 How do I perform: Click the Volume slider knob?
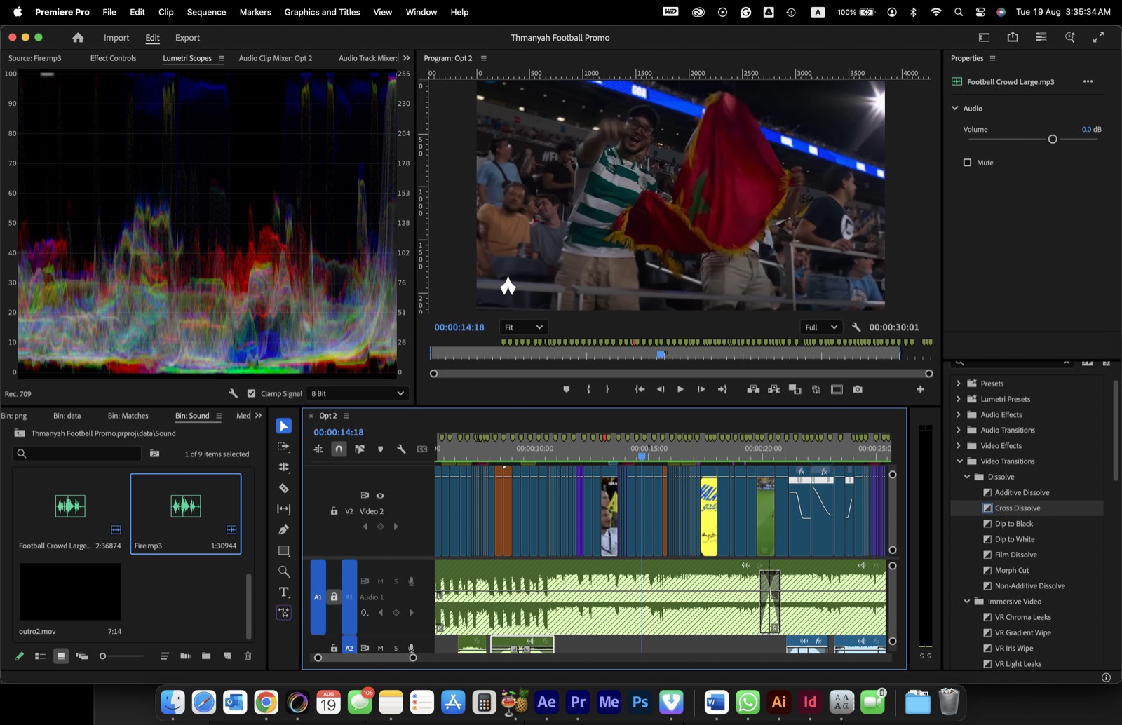click(1052, 140)
